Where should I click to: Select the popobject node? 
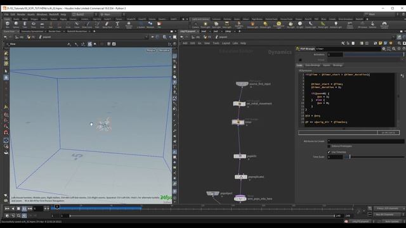coord(213,193)
